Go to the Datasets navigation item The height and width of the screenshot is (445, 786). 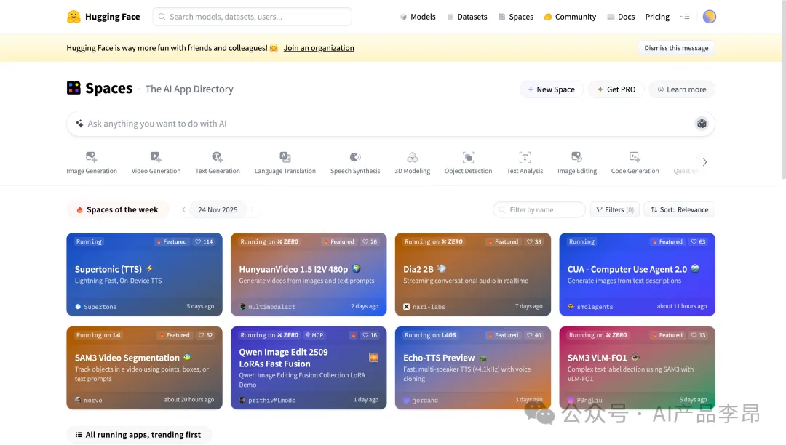467,17
